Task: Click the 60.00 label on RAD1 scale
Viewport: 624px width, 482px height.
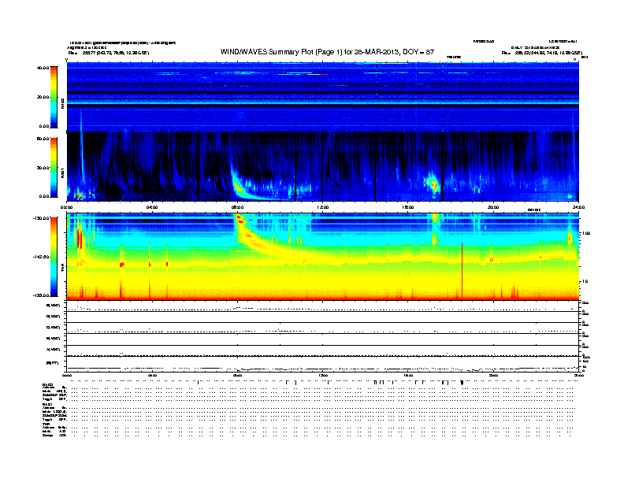Action: click(x=43, y=139)
